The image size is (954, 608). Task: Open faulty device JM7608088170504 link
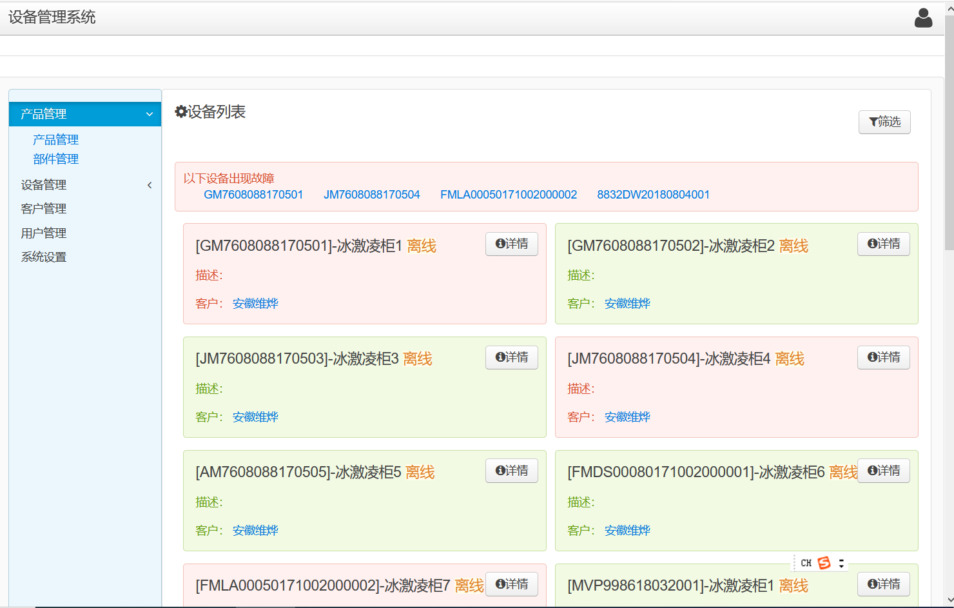[372, 195]
